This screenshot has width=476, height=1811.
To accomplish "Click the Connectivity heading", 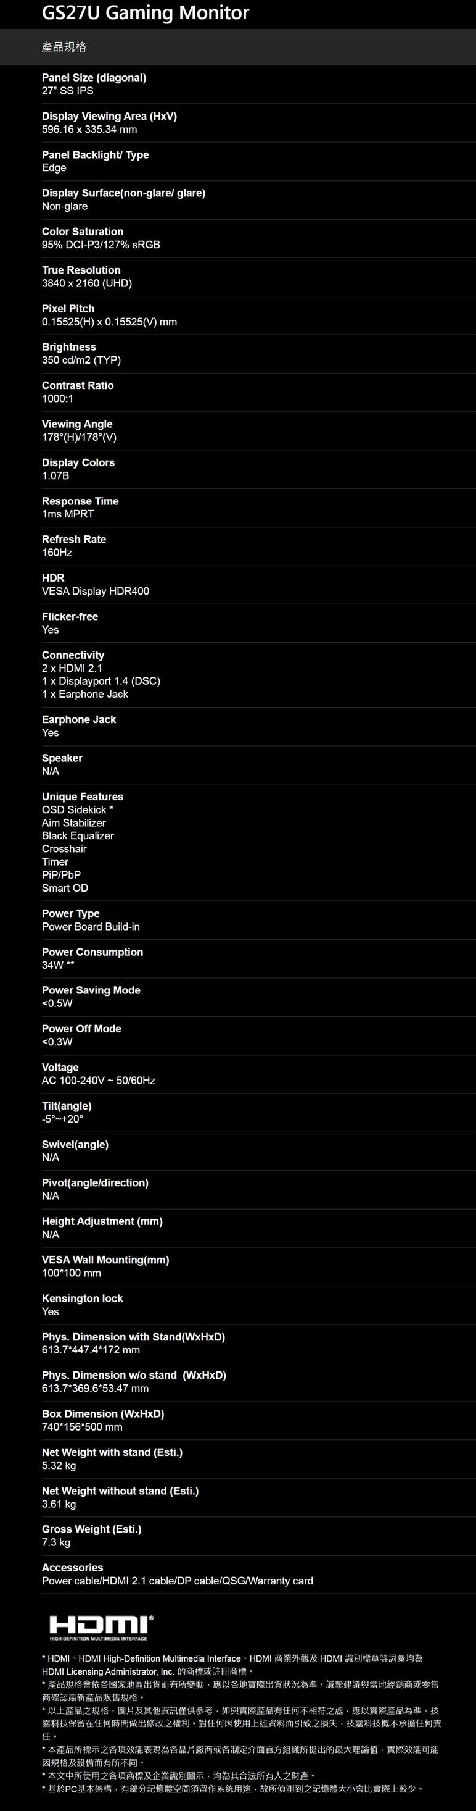I will [73, 655].
